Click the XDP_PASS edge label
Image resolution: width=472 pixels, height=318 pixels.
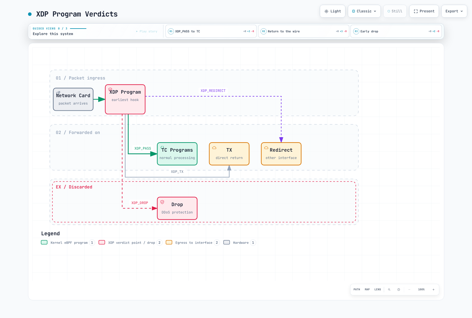pos(143,148)
